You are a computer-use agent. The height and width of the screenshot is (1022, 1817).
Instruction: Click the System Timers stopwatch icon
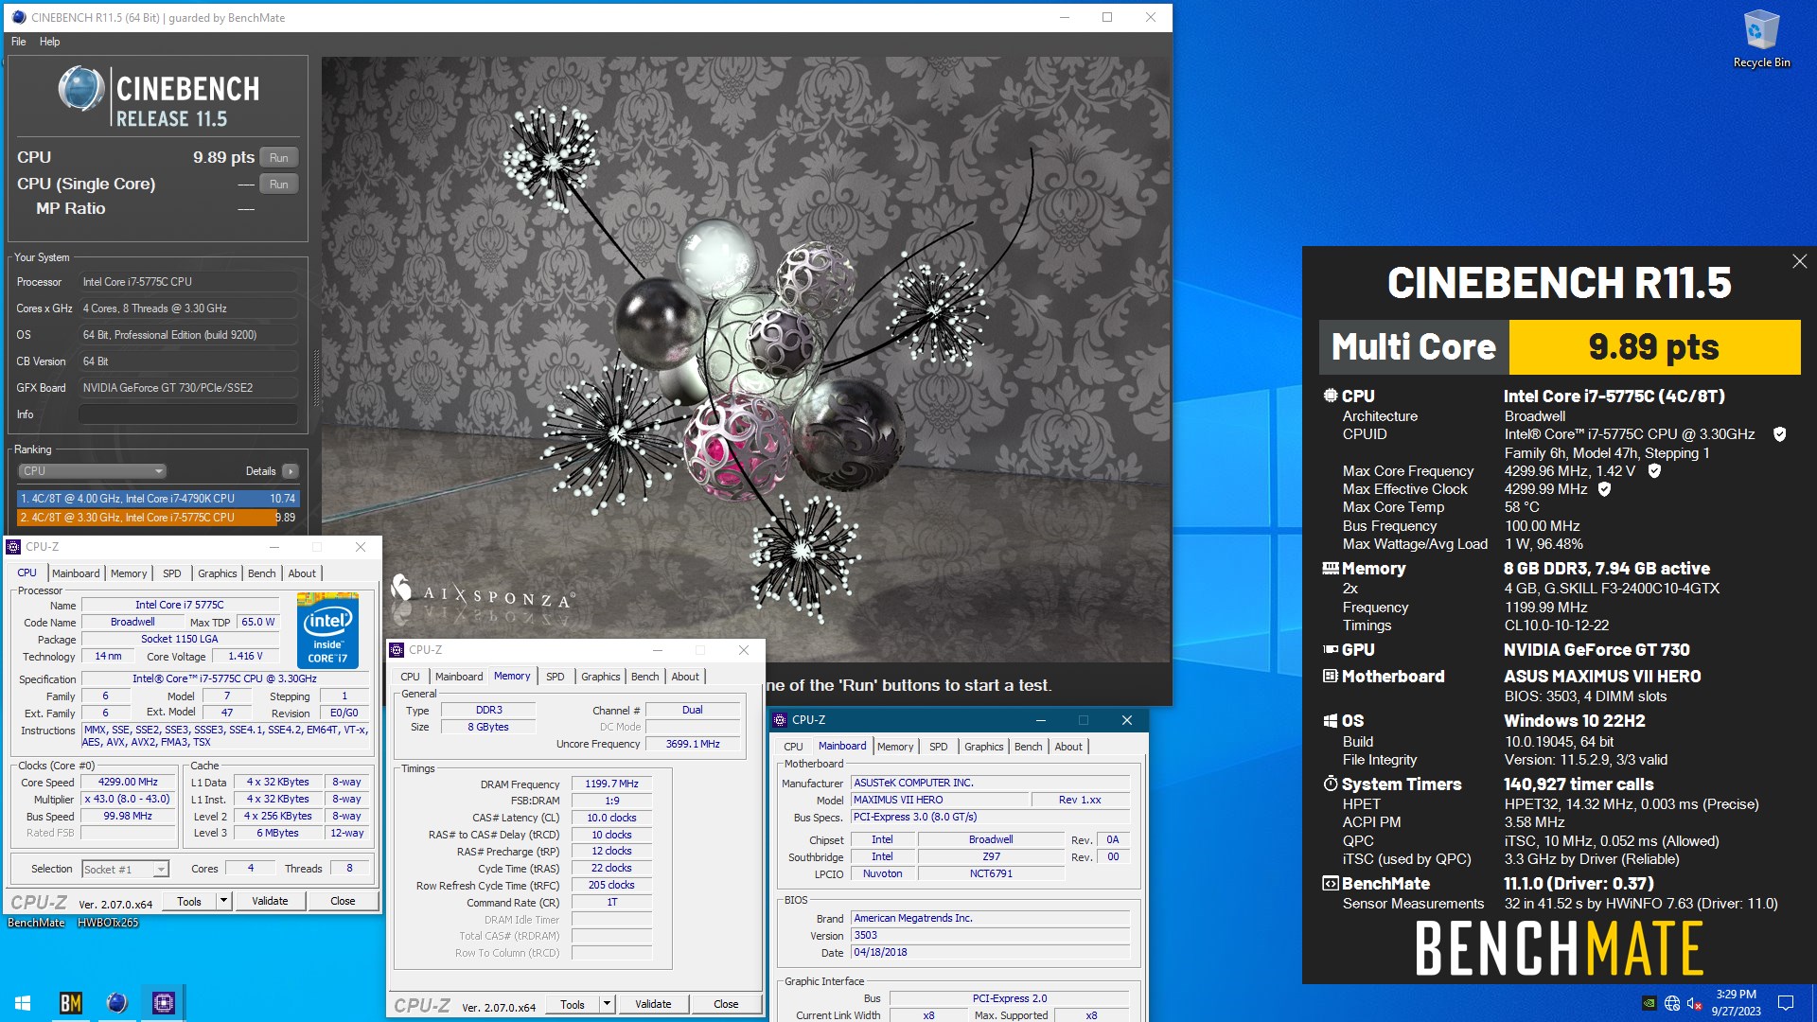[x=1330, y=784]
